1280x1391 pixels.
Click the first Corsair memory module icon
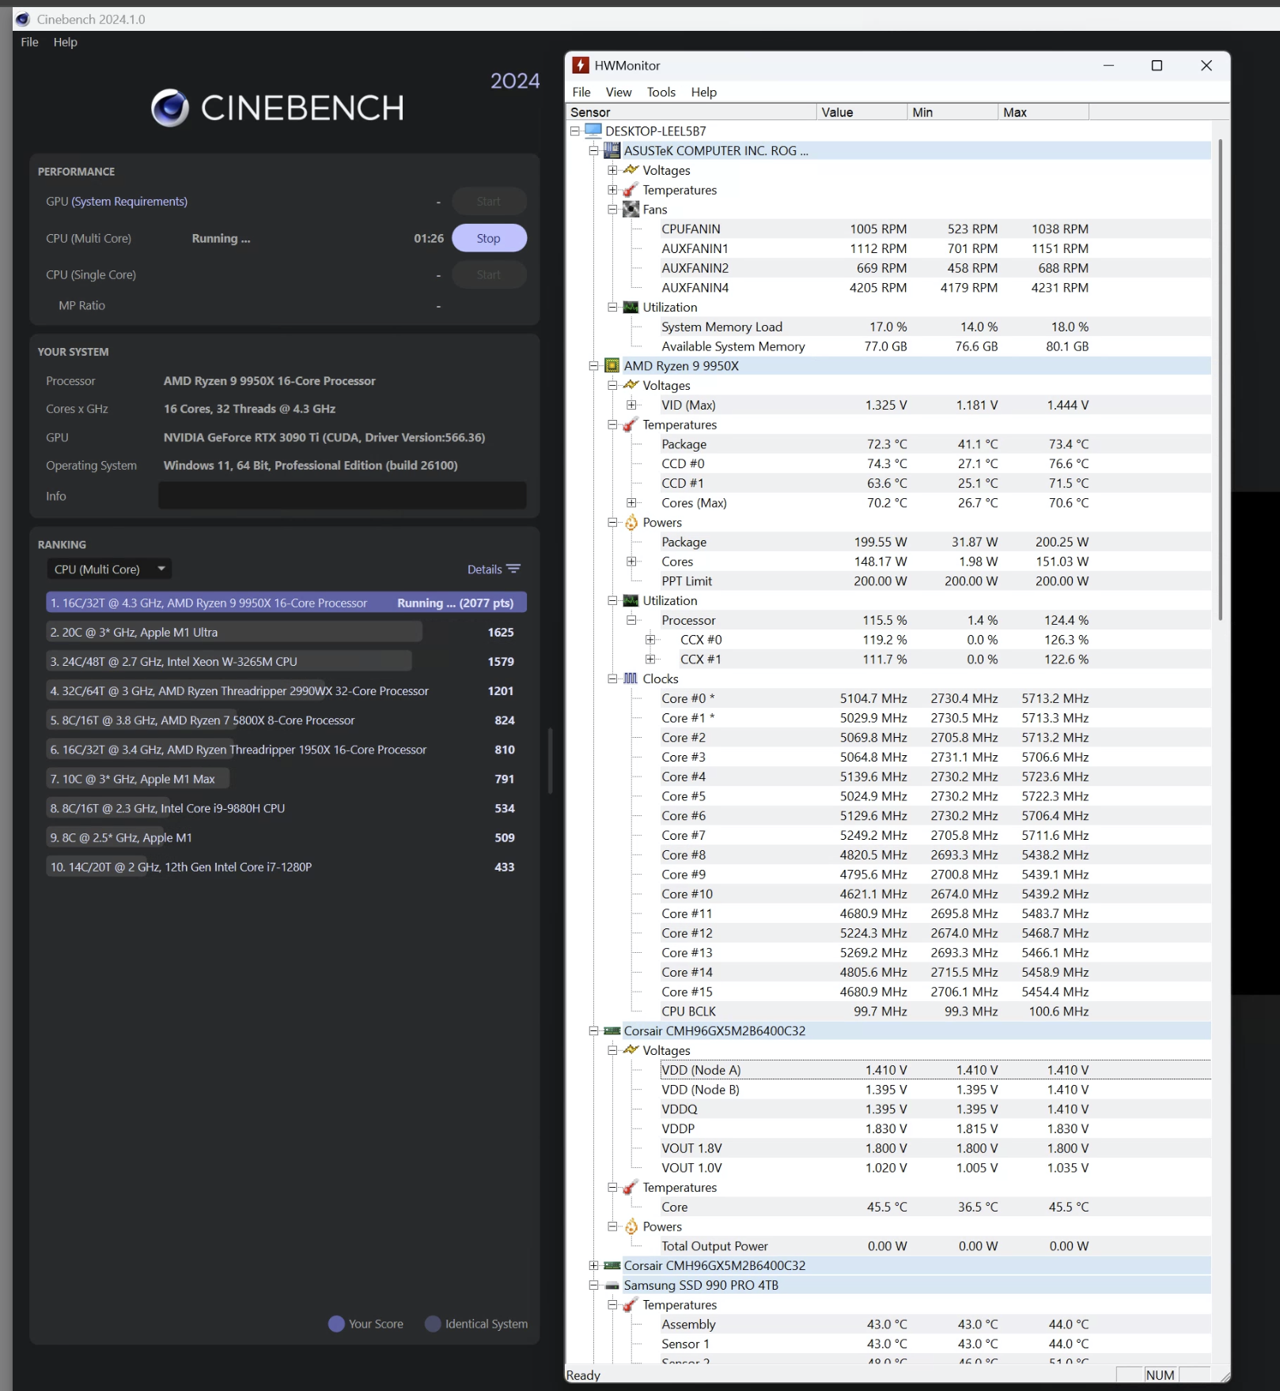pos(612,1030)
